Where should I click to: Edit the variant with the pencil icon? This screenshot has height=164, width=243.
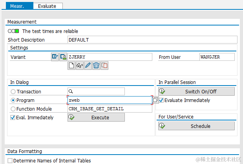point(88,66)
